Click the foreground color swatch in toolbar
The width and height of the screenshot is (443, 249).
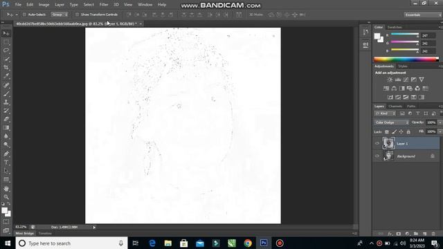(5, 210)
